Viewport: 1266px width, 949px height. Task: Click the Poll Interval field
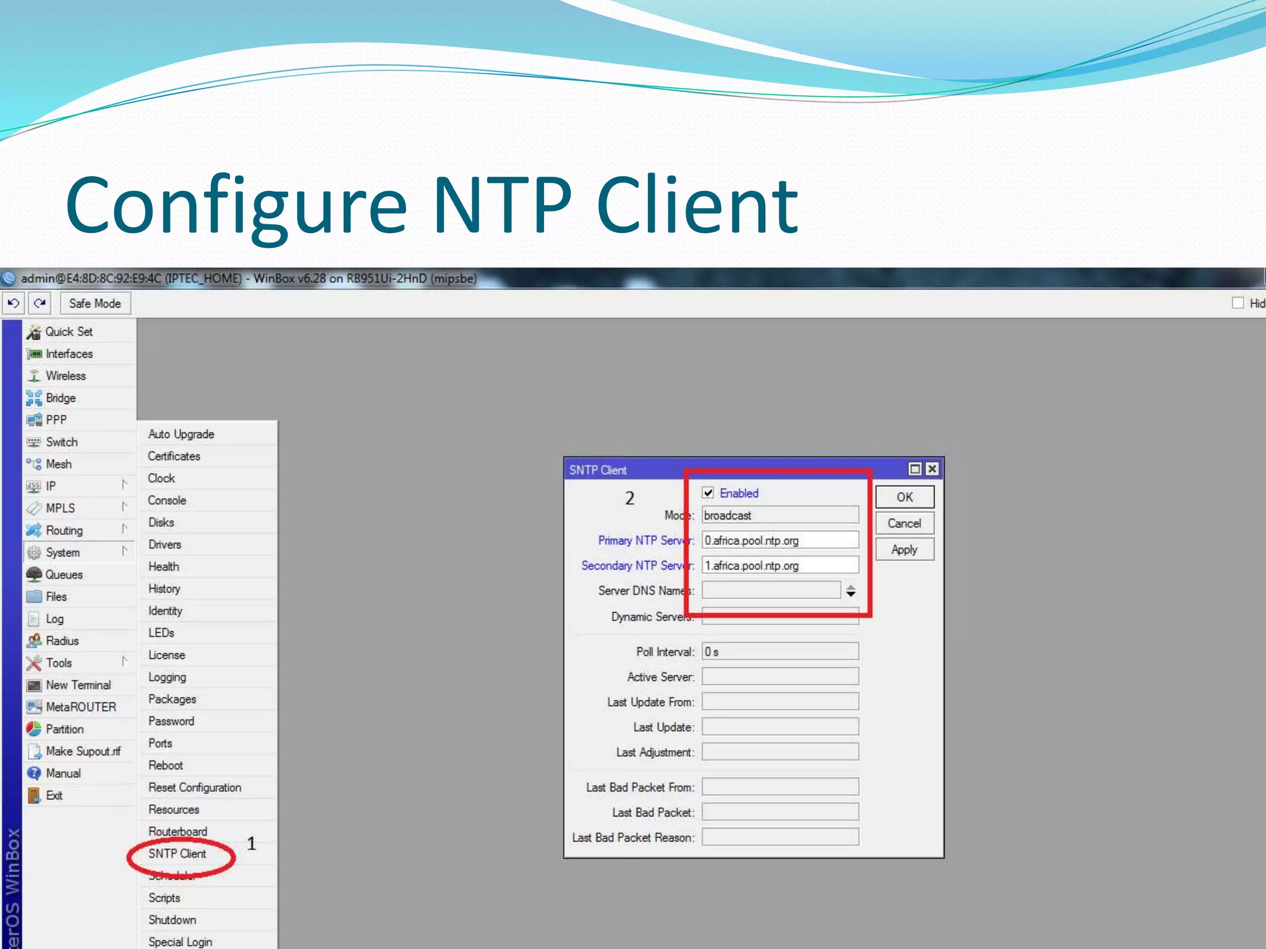point(780,652)
